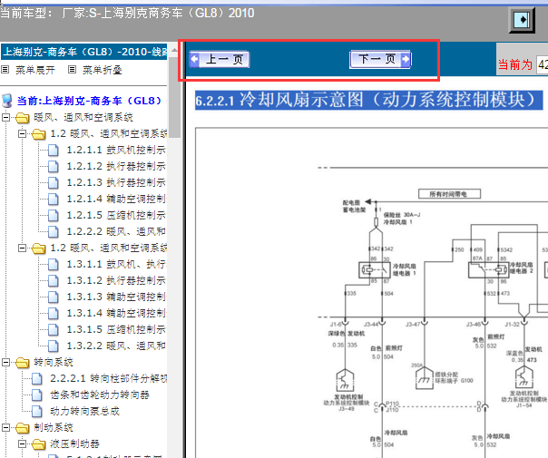The image size is (548, 458).
Task: Click the 菜单展开 expand menu option
Action: [x=35, y=70]
